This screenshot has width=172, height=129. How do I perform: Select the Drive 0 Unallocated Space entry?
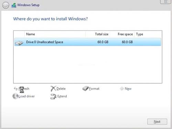88,42
